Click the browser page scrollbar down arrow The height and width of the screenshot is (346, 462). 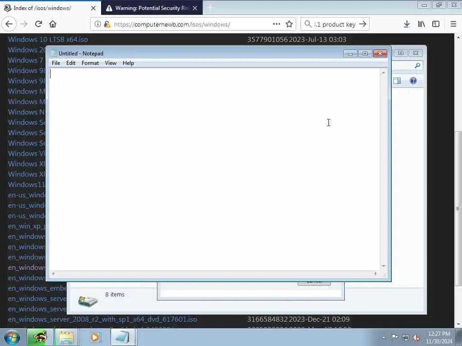click(x=458, y=324)
